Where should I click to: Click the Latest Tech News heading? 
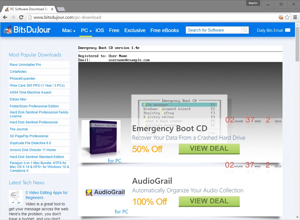point(27,183)
